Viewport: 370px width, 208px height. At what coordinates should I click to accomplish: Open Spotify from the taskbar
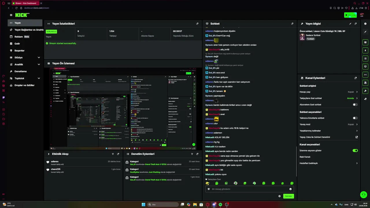pyautogui.click(x=220, y=205)
